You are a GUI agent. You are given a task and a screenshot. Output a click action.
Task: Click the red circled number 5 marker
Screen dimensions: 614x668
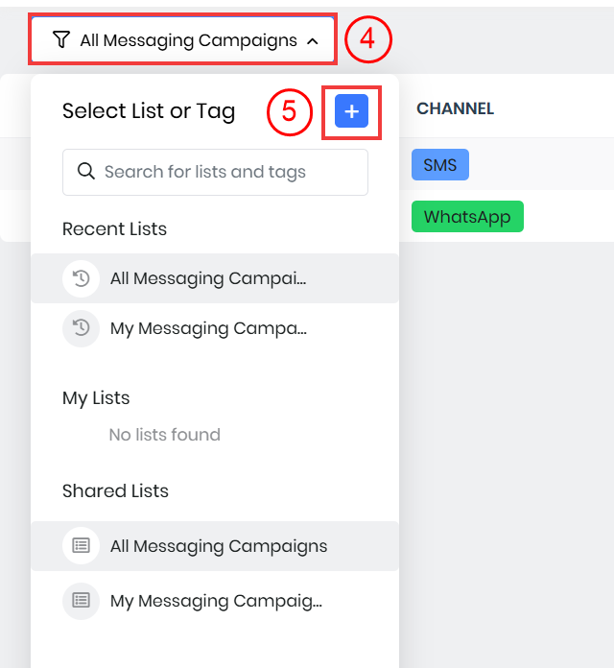(290, 112)
